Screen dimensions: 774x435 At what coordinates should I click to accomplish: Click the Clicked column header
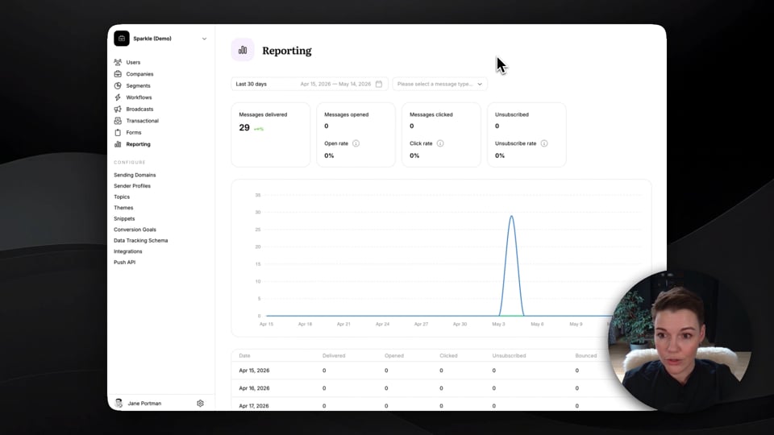449,355
